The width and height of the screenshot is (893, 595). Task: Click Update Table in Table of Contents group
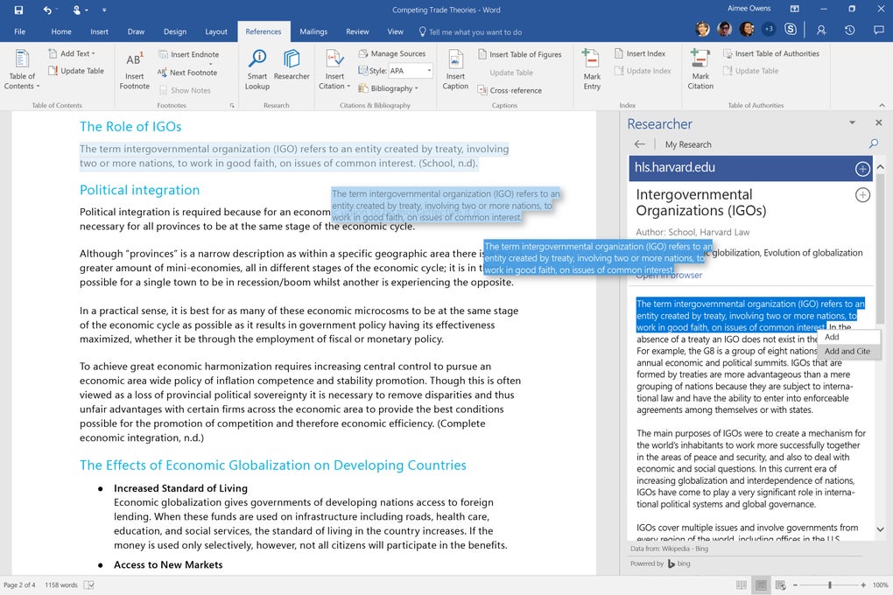[76, 71]
